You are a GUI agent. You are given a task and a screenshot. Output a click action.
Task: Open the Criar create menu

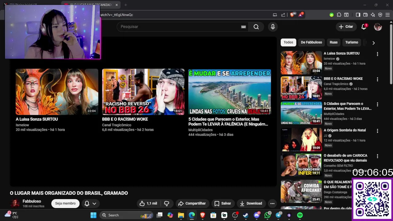[346, 27]
